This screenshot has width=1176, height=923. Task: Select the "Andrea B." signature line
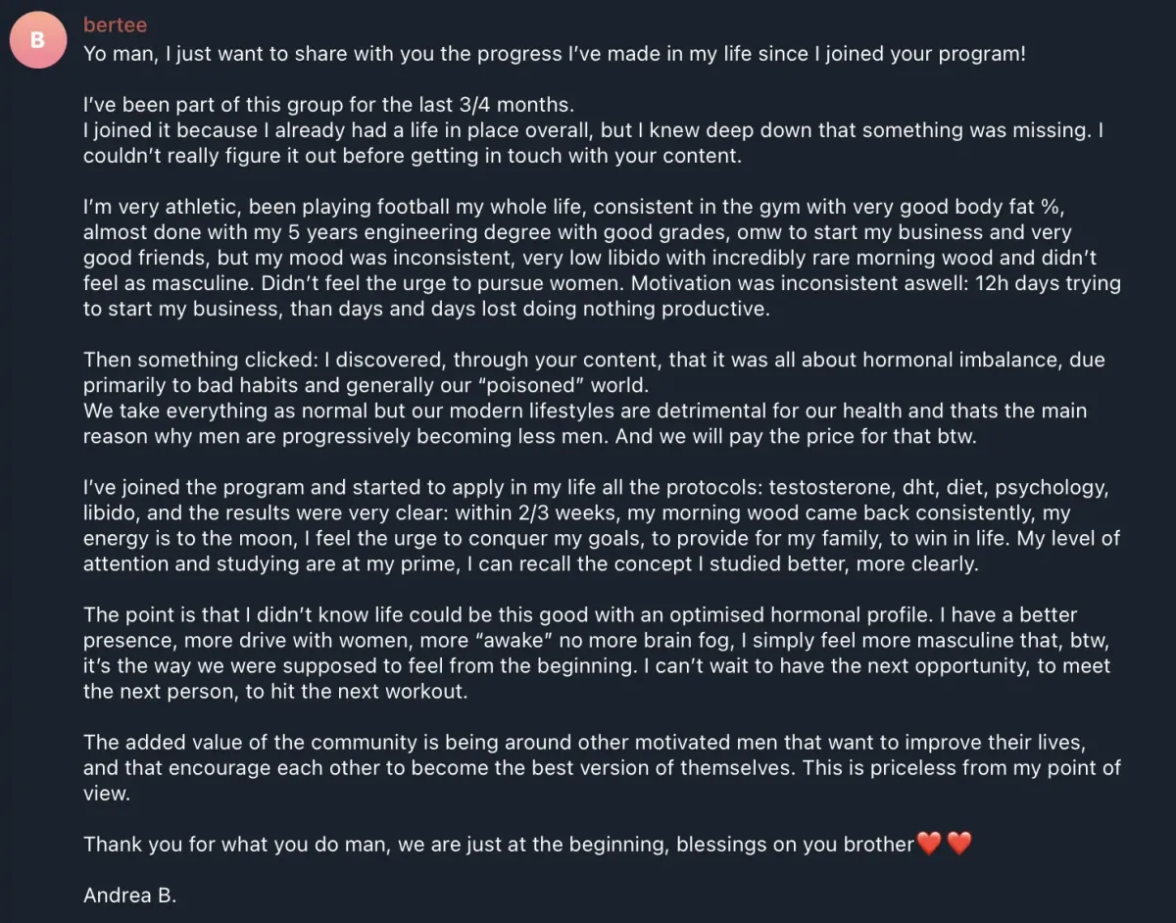pyautogui.click(x=129, y=895)
